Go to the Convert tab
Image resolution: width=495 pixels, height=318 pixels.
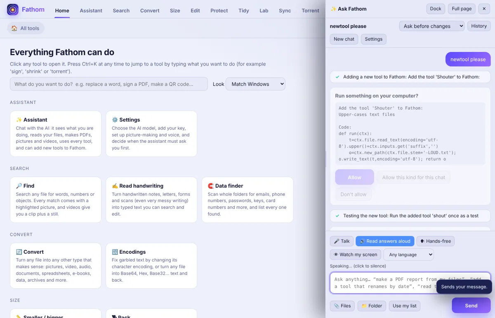pos(150,11)
